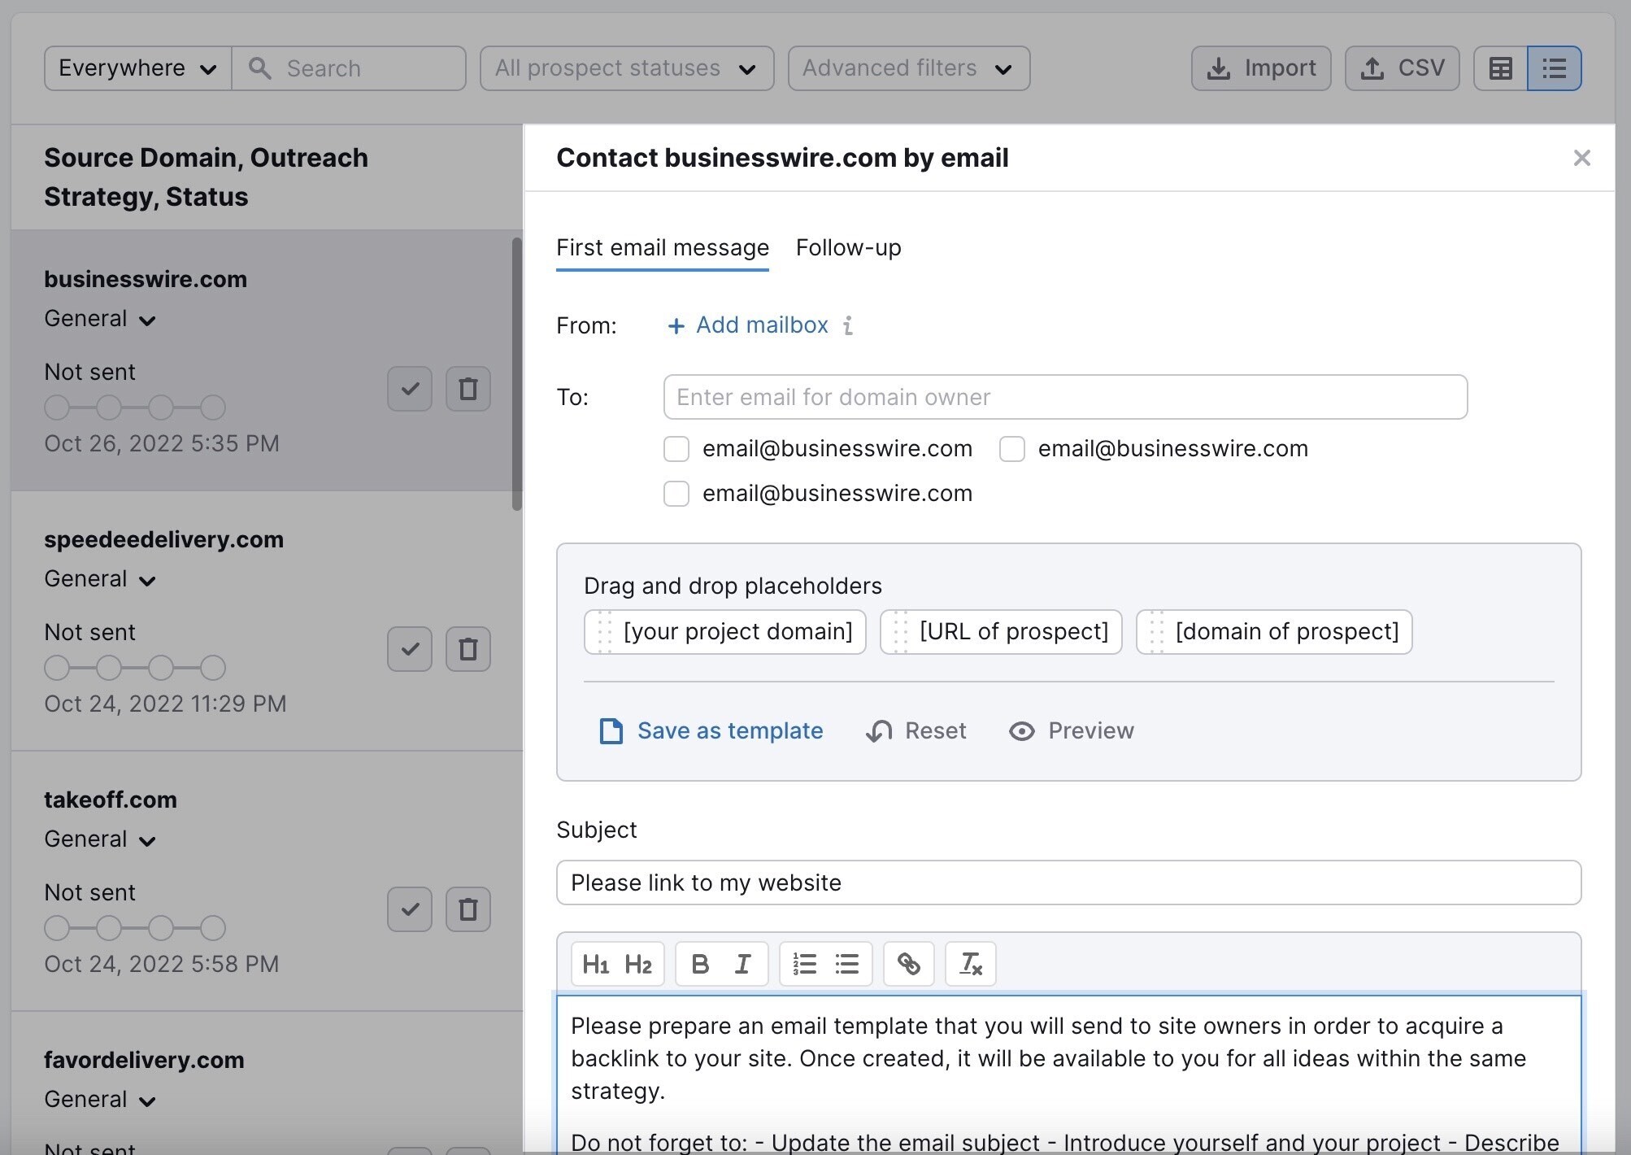Viewport: 1631px width, 1155px height.
Task: Check the third email@businesswire.com checkbox below
Action: click(x=676, y=494)
